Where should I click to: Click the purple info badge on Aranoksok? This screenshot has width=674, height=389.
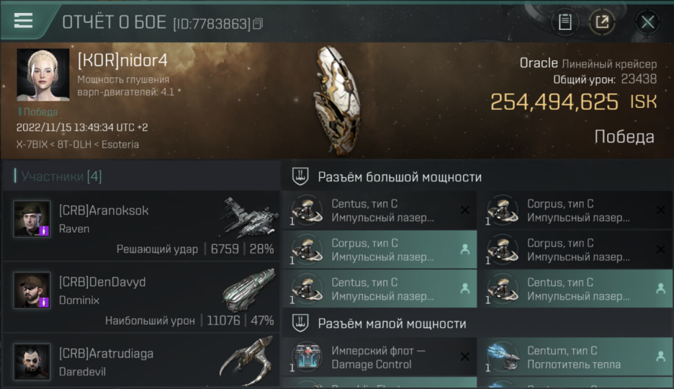click(x=44, y=231)
